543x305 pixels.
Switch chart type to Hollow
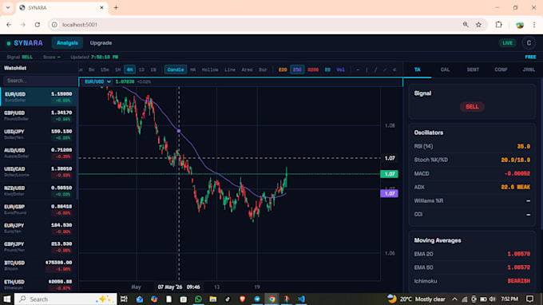pyautogui.click(x=210, y=69)
